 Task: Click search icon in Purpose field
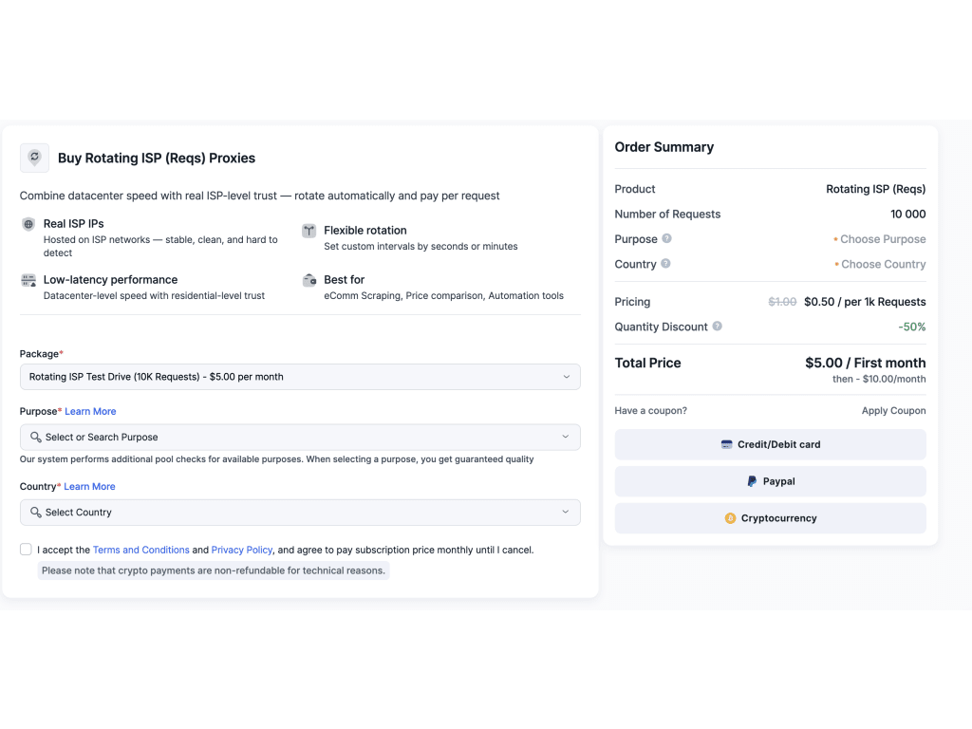[x=36, y=437]
